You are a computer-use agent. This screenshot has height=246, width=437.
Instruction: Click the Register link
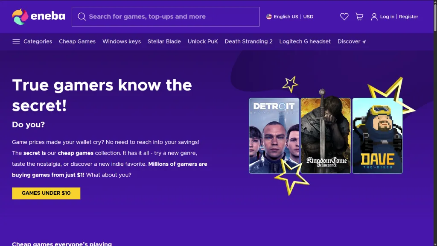coord(408,17)
